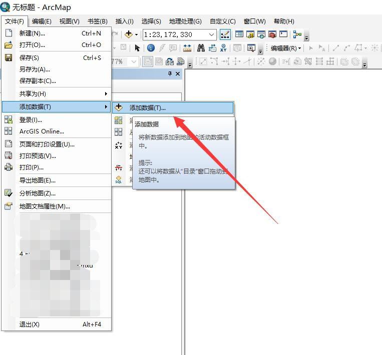The image size is (382, 355).
Task: Choose 保存副本(C)... in File menu
Action: point(57,81)
